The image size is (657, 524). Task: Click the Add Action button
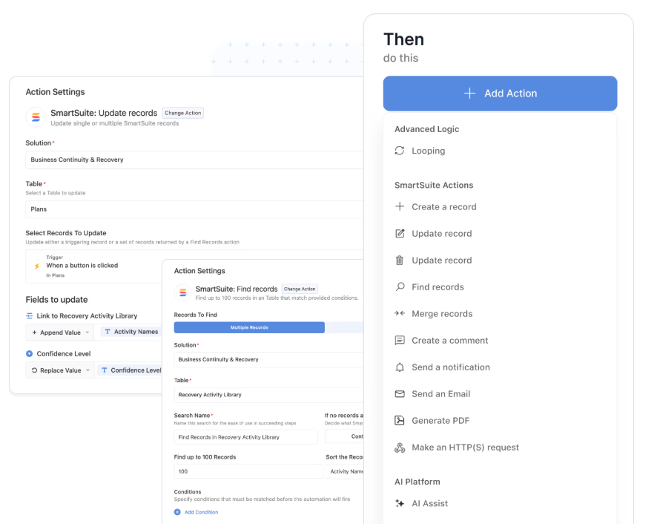click(x=500, y=93)
